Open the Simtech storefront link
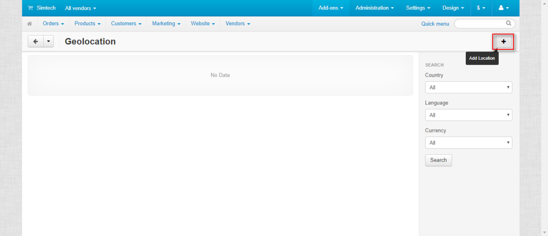The image size is (548, 236). pyautogui.click(x=46, y=8)
